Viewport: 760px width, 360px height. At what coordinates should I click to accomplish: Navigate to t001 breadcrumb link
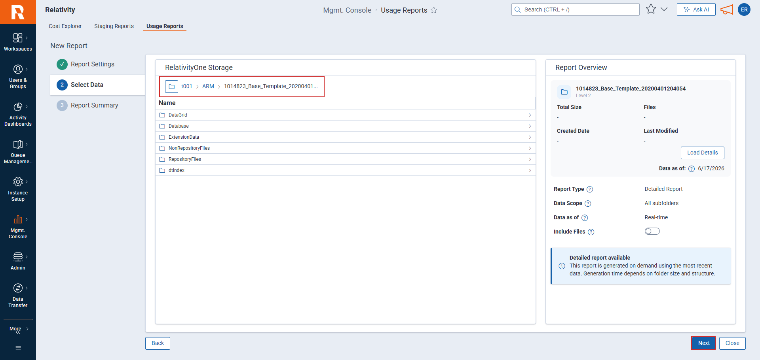[x=186, y=86]
